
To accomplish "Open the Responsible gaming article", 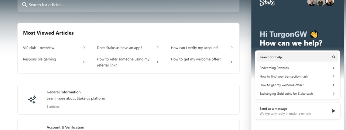I will click(39, 59).
